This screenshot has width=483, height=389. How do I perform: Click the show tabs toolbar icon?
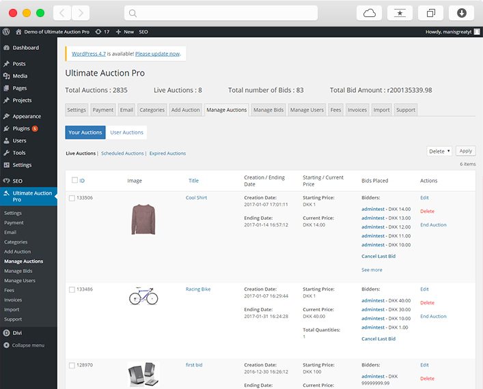(430, 13)
